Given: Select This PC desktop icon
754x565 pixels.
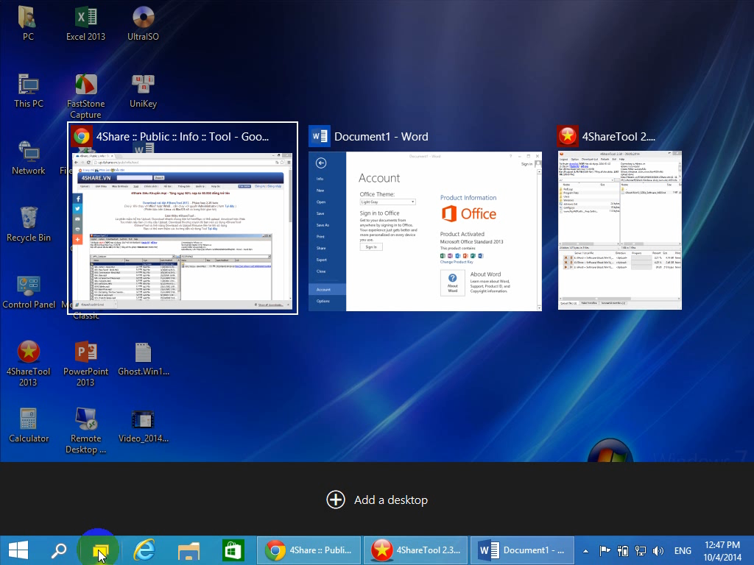Looking at the screenshot, I should [x=29, y=90].
